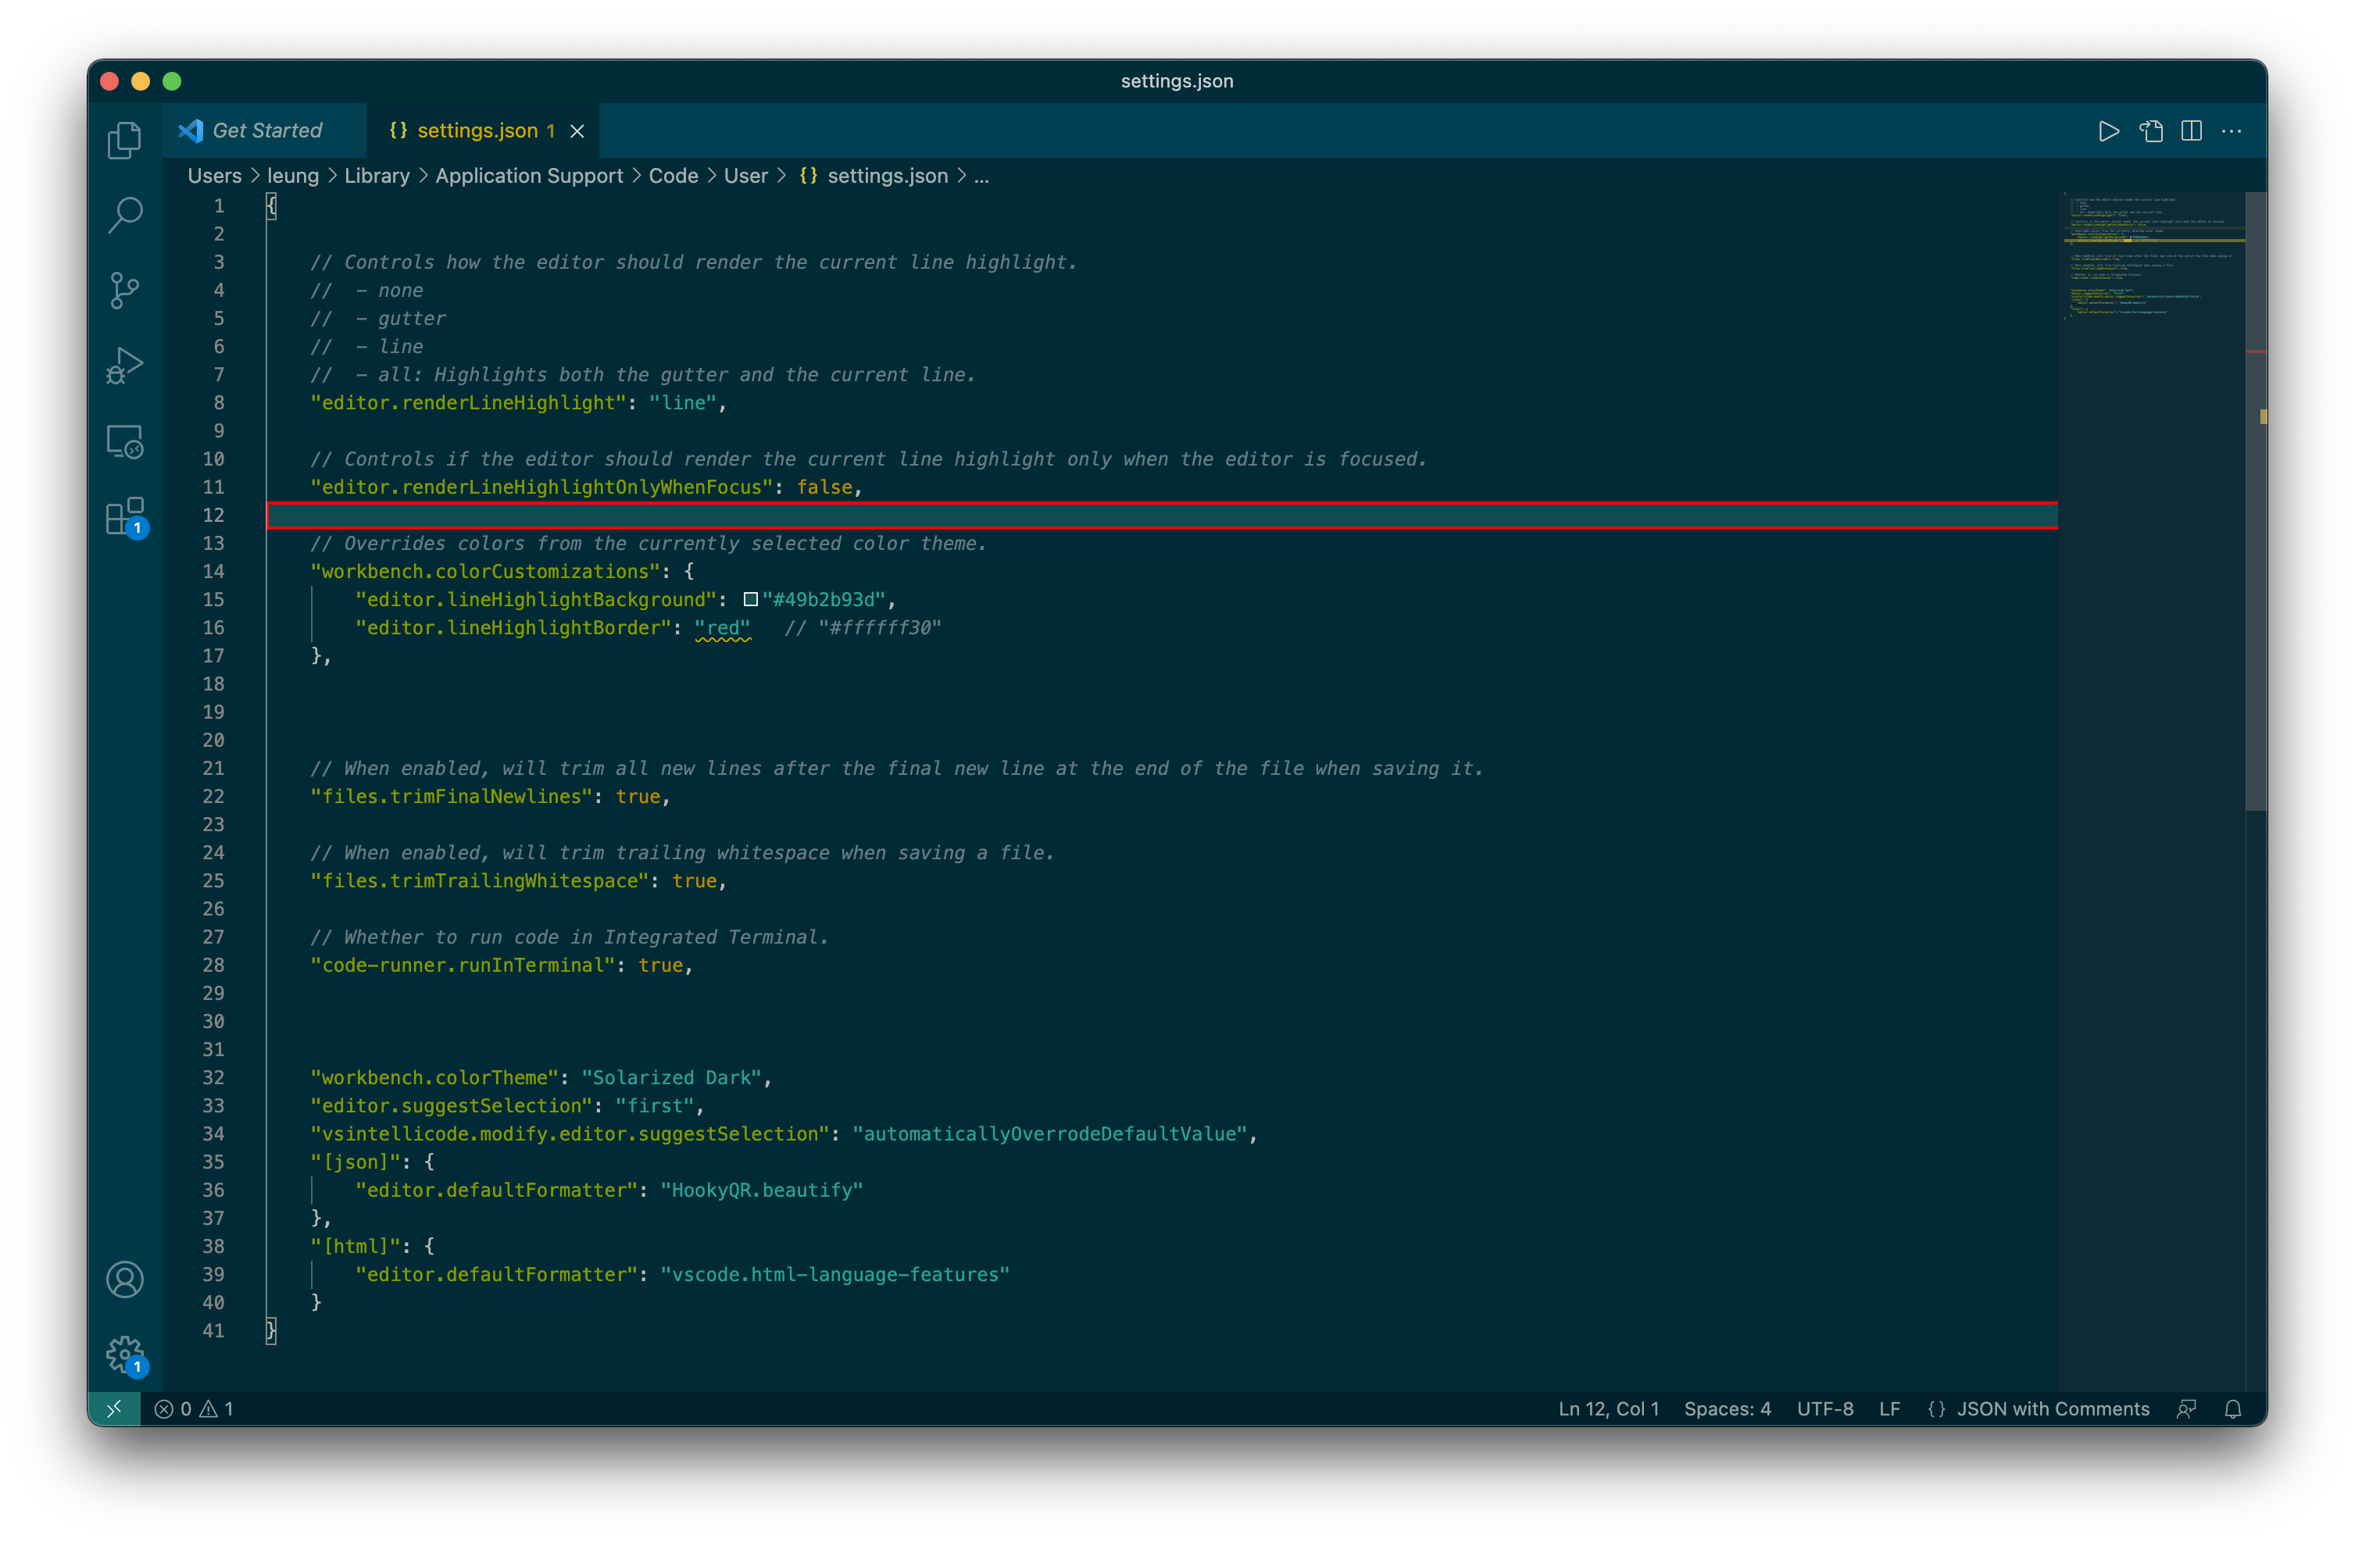Open the JSON with Comments language selector
Screen dimensions: 2355x1542
click(x=2053, y=1408)
